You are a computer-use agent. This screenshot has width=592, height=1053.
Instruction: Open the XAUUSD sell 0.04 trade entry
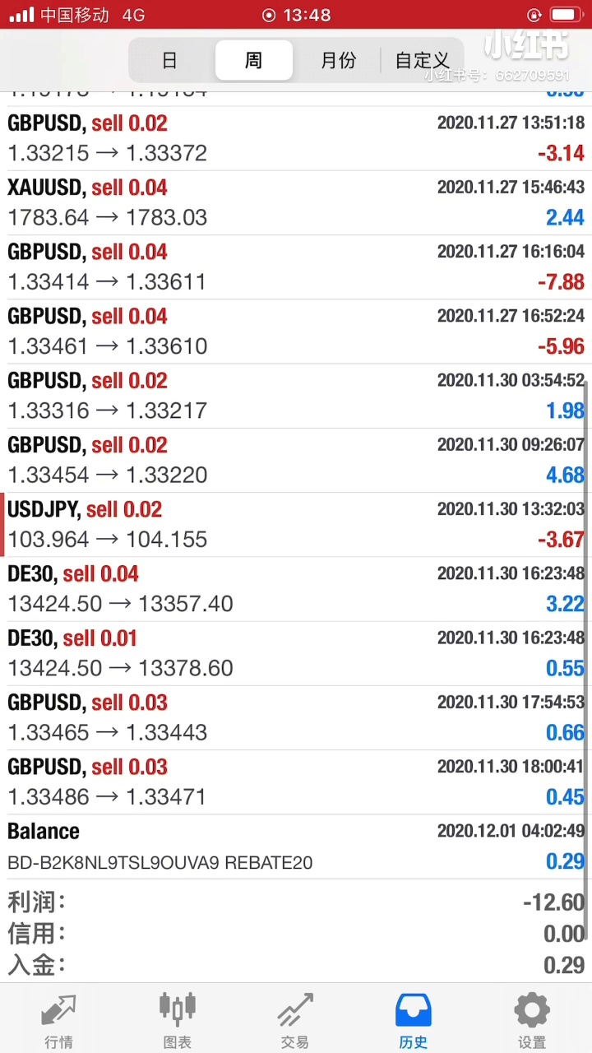pyautogui.click(x=296, y=202)
